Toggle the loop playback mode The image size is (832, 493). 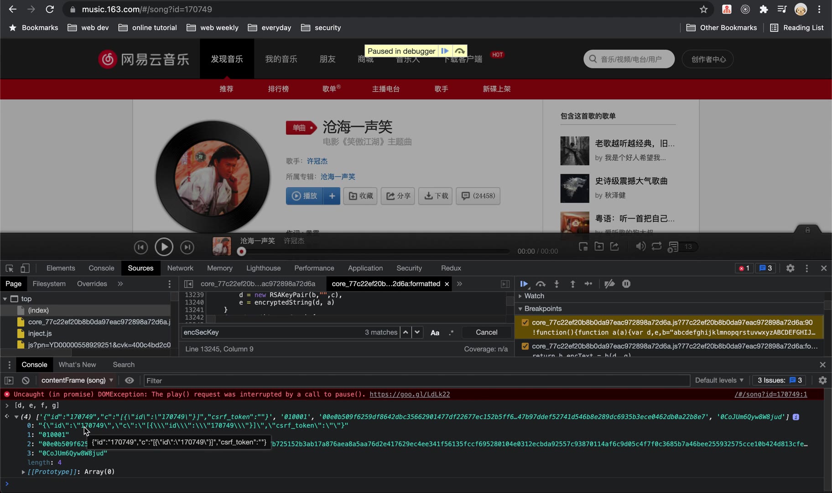coord(656,246)
